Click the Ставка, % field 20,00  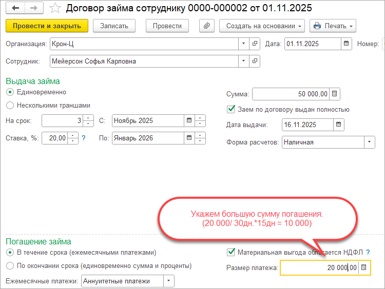click(55, 138)
